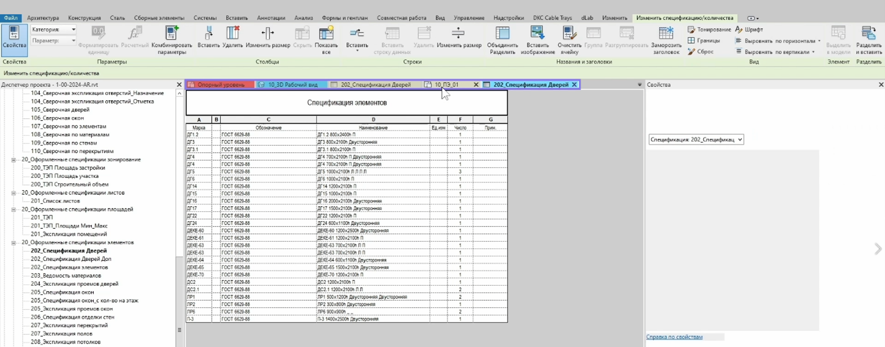
Task: Click Расчетный parameter icon
Action: coord(135,38)
